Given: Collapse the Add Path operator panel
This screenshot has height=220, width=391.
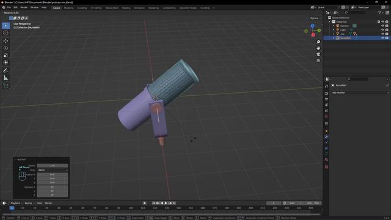Looking at the screenshot, I should [15, 159].
